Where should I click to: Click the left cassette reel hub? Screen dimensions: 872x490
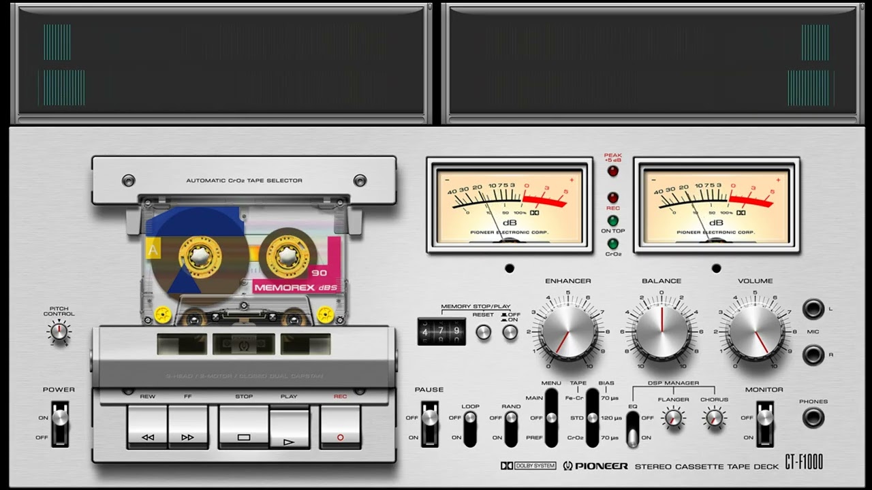coord(200,257)
